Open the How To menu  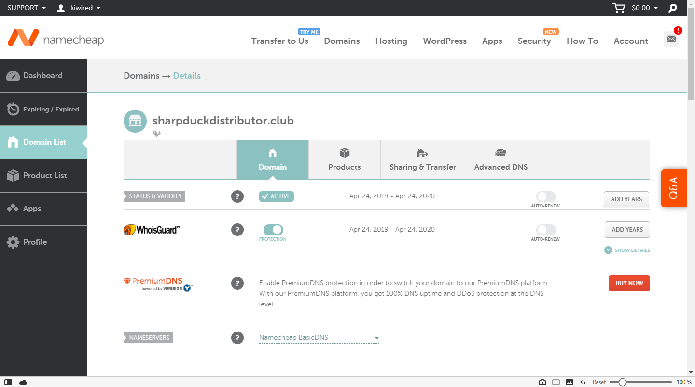583,41
